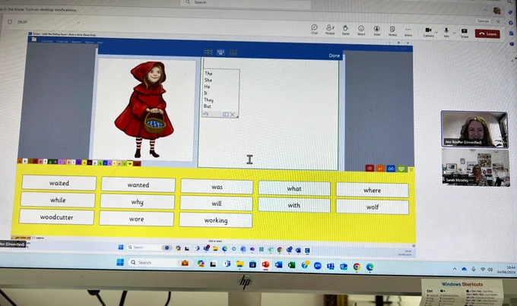The image size is (517, 306).
Task: Open meeting Notes
Action: (392, 30)
